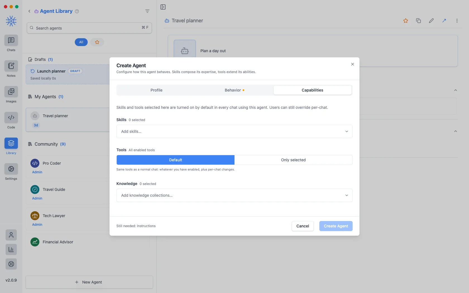Show all agents with All filter
This screenshot has height=293, width=469.
pyautogui.click(x=81, y=42)
